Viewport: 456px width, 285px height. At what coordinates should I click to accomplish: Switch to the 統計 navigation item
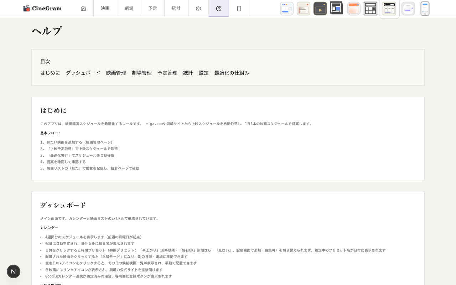pyautogui.click(x=176, y=8)
